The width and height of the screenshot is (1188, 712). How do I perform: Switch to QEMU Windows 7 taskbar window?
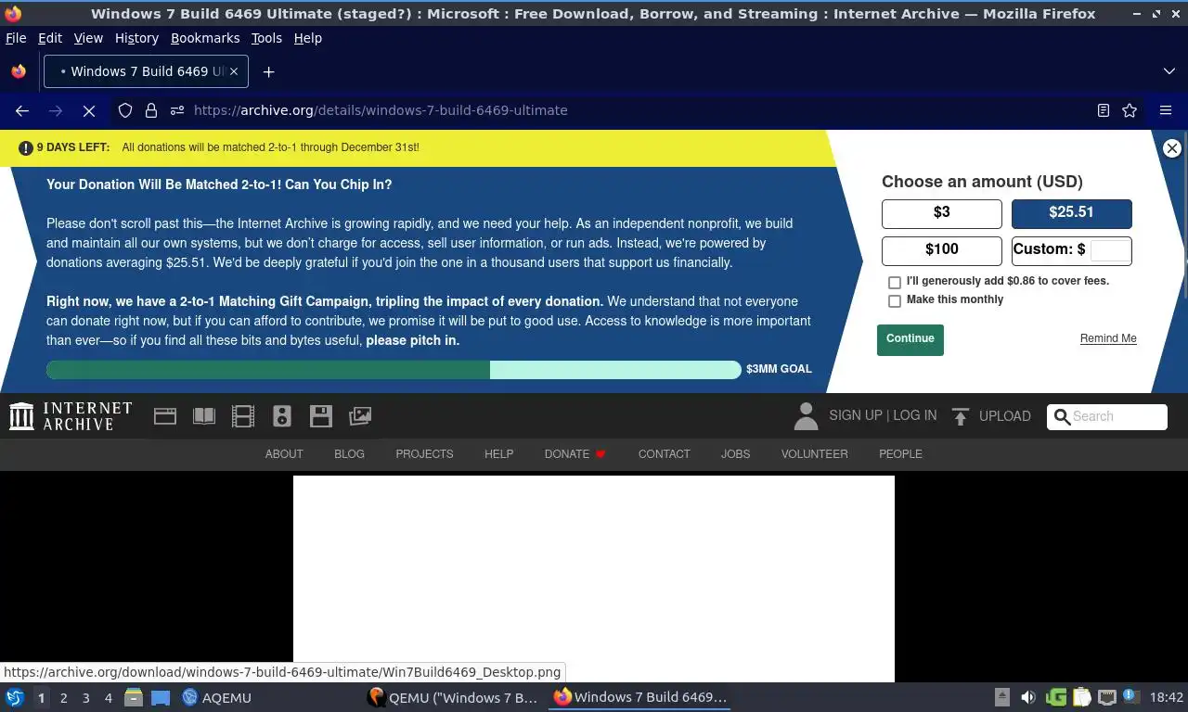click(453, 697)
